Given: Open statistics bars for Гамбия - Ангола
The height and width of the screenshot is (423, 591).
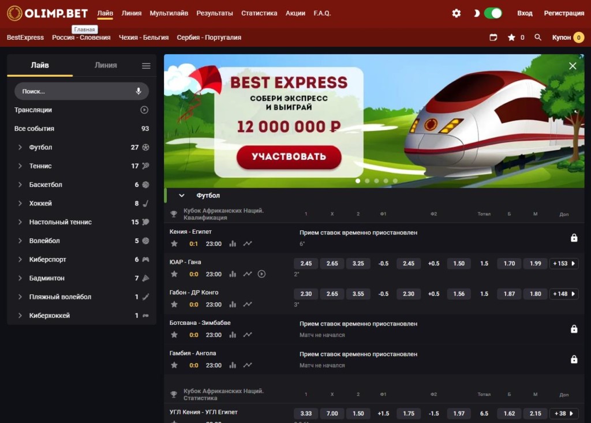Looking at the screenshot, I should [233, 365].
